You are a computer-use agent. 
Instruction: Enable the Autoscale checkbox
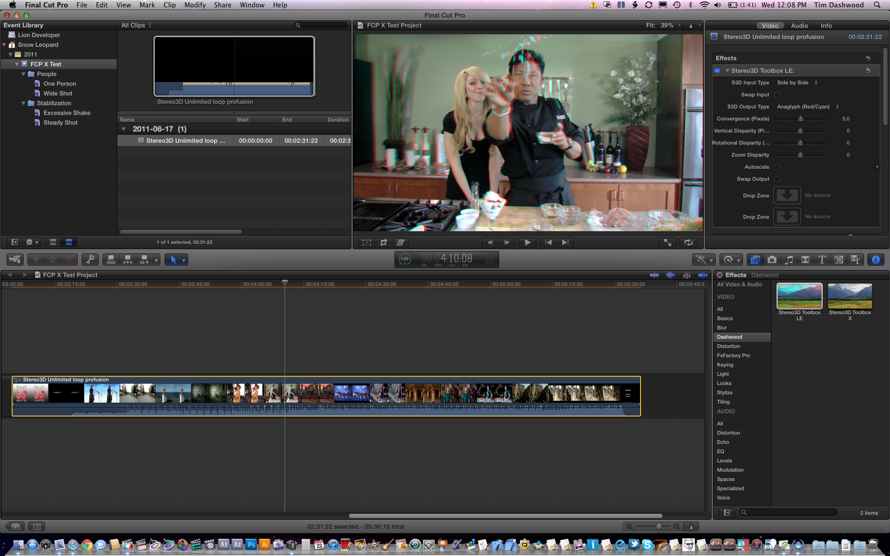[777, 167]
